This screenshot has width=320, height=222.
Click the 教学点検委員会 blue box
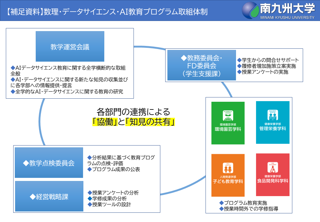[x=49, y=163]
